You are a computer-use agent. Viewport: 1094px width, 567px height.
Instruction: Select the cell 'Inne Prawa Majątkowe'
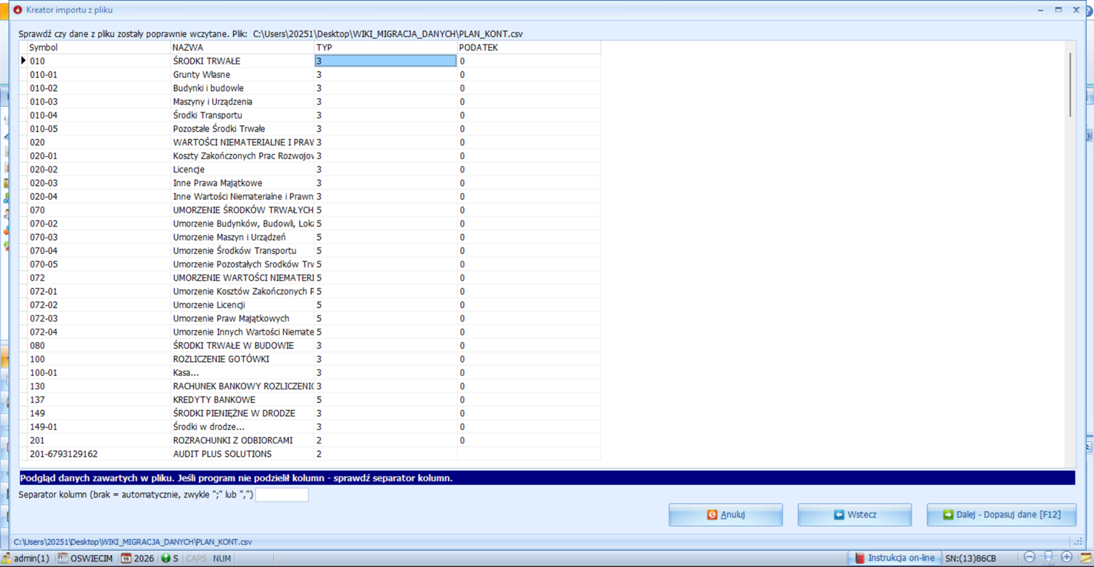pyautogui.click(x=242, y=183)
